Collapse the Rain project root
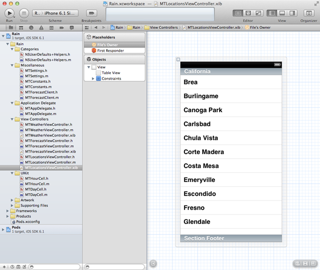 [3, 36]
